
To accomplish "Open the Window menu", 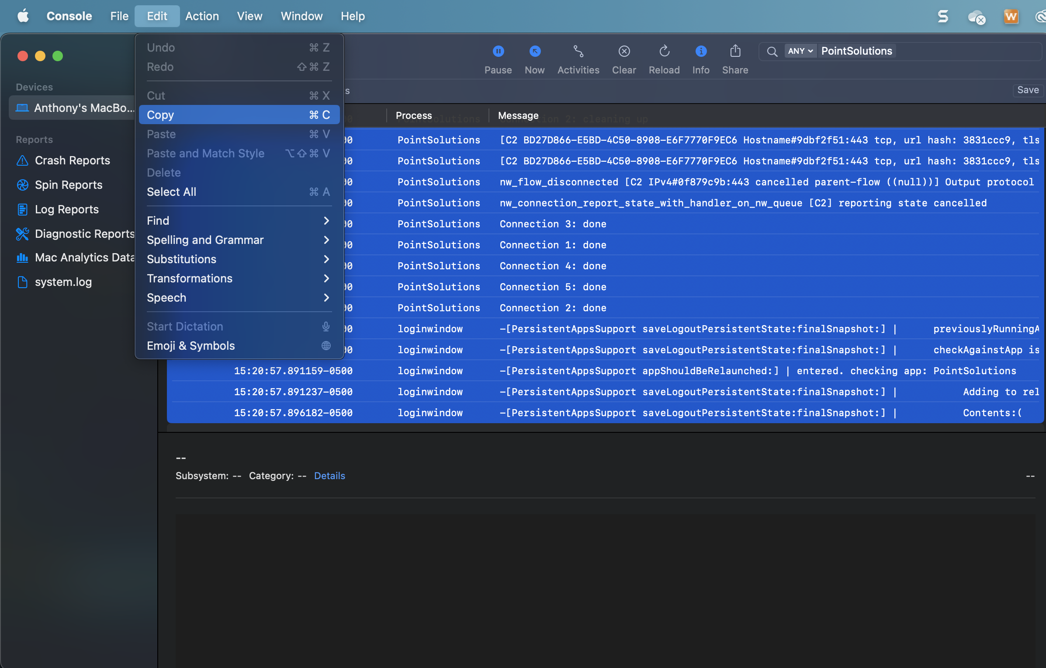I will (x=301, y=16).
